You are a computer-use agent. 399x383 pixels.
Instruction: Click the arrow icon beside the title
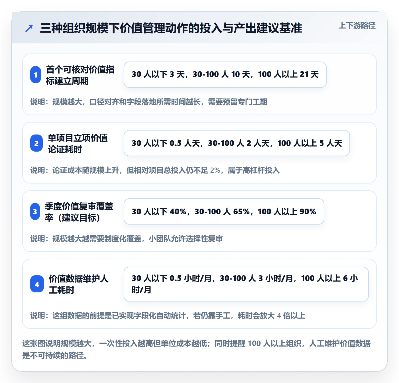[29, 28]
